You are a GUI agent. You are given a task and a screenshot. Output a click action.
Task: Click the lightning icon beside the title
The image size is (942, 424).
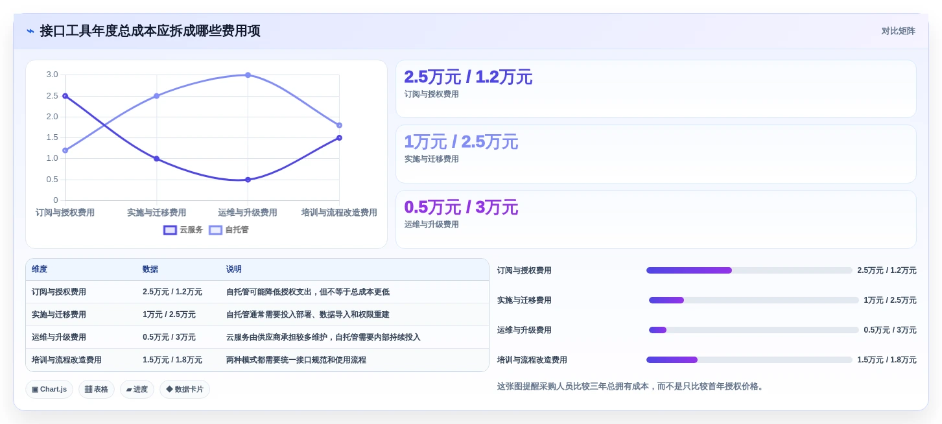pos(30,31)
